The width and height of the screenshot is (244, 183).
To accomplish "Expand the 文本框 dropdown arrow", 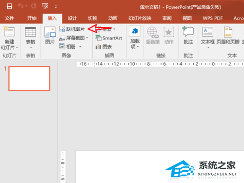I will 208,47.
